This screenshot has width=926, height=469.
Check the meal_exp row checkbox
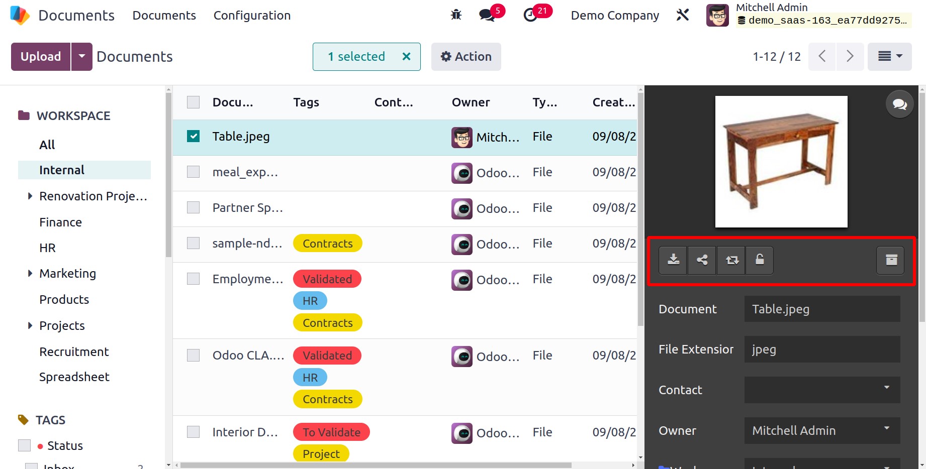pyautogui.click(x=194, y=172)
